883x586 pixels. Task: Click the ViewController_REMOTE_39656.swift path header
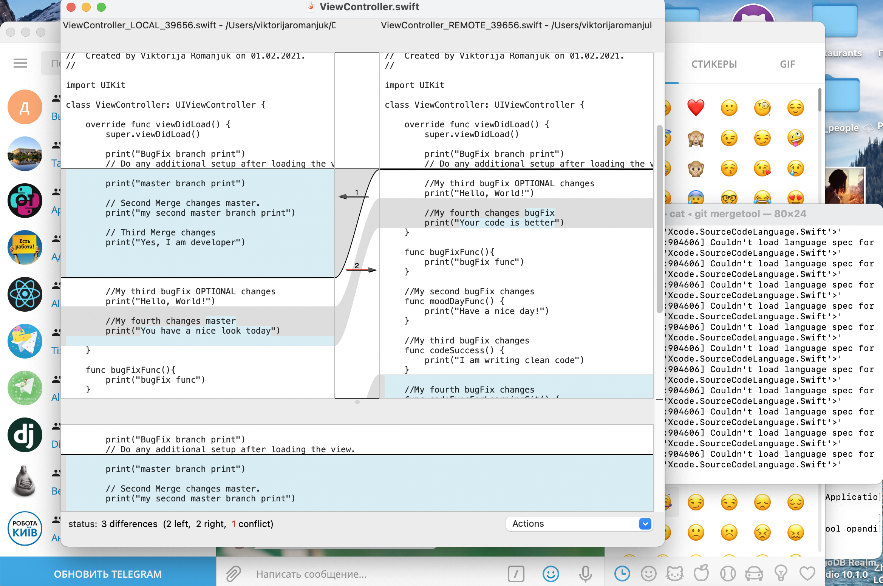(x=516, y=25)
